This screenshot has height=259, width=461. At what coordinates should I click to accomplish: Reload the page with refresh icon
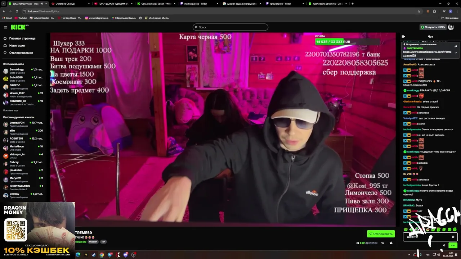17,11
